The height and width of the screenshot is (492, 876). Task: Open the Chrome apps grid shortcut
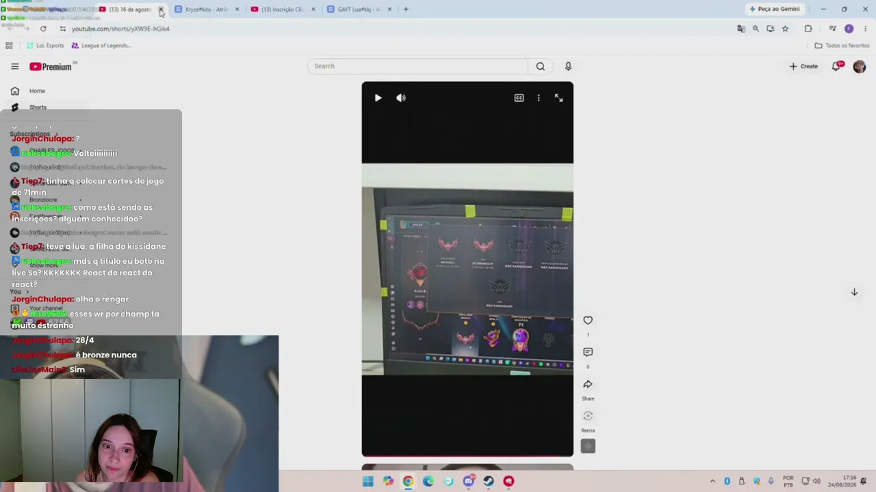tap(9, 46)
